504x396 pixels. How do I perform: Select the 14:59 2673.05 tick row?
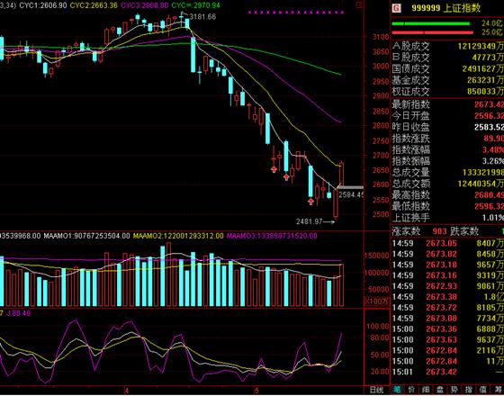click(448, 243)
